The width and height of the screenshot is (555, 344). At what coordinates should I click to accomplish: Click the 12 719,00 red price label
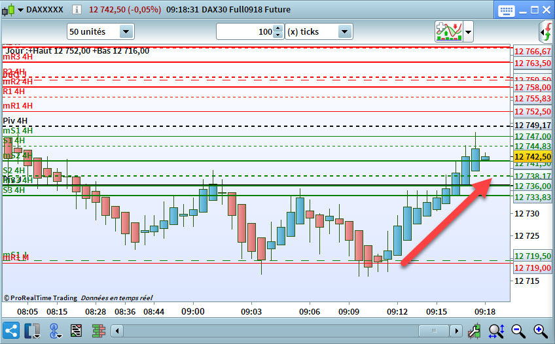(532, 268)
